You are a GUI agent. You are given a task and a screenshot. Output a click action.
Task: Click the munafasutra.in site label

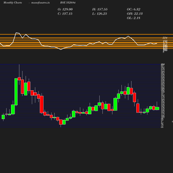[40, 2]
